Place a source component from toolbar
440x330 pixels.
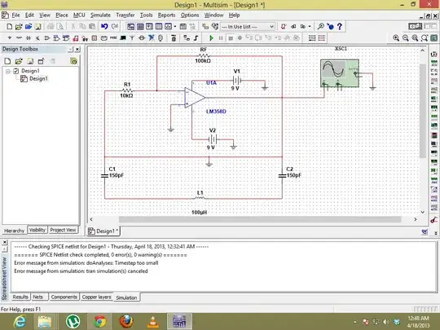10,37
